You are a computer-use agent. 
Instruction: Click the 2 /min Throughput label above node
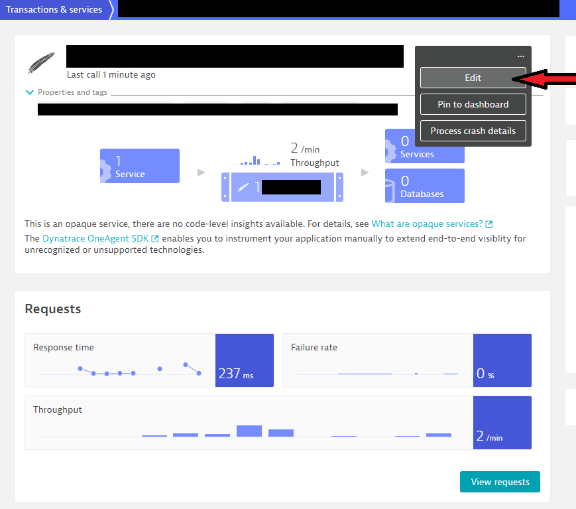click(314, 155)
